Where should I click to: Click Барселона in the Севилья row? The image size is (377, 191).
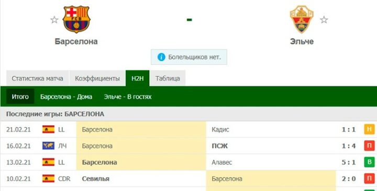(227, 178)
